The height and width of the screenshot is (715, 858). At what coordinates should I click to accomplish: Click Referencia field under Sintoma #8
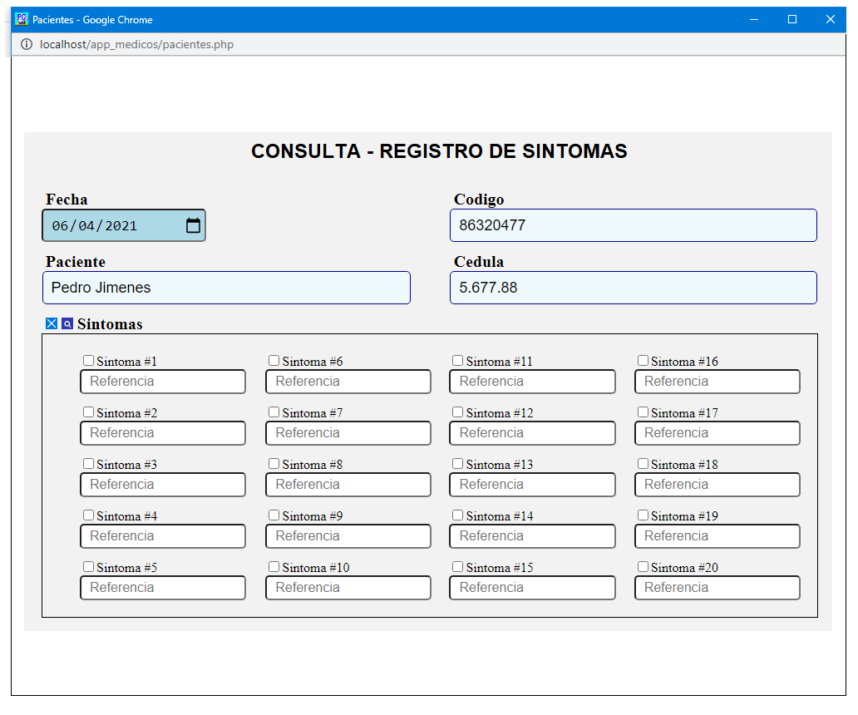[x=348, y=484]
